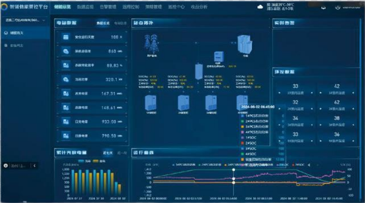Collapse the sidebar with the chevron

point(35,165)
